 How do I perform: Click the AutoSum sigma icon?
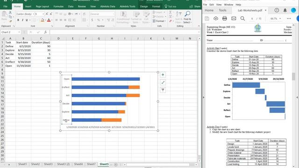click(170, 13)
